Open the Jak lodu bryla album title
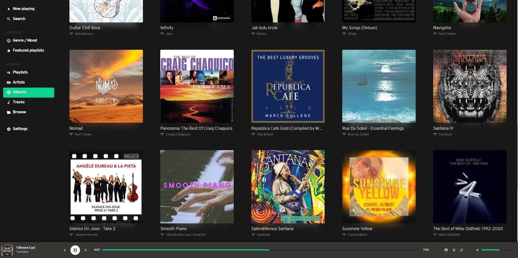The height and width of the screenshot is (258, 518). point(264,28)
